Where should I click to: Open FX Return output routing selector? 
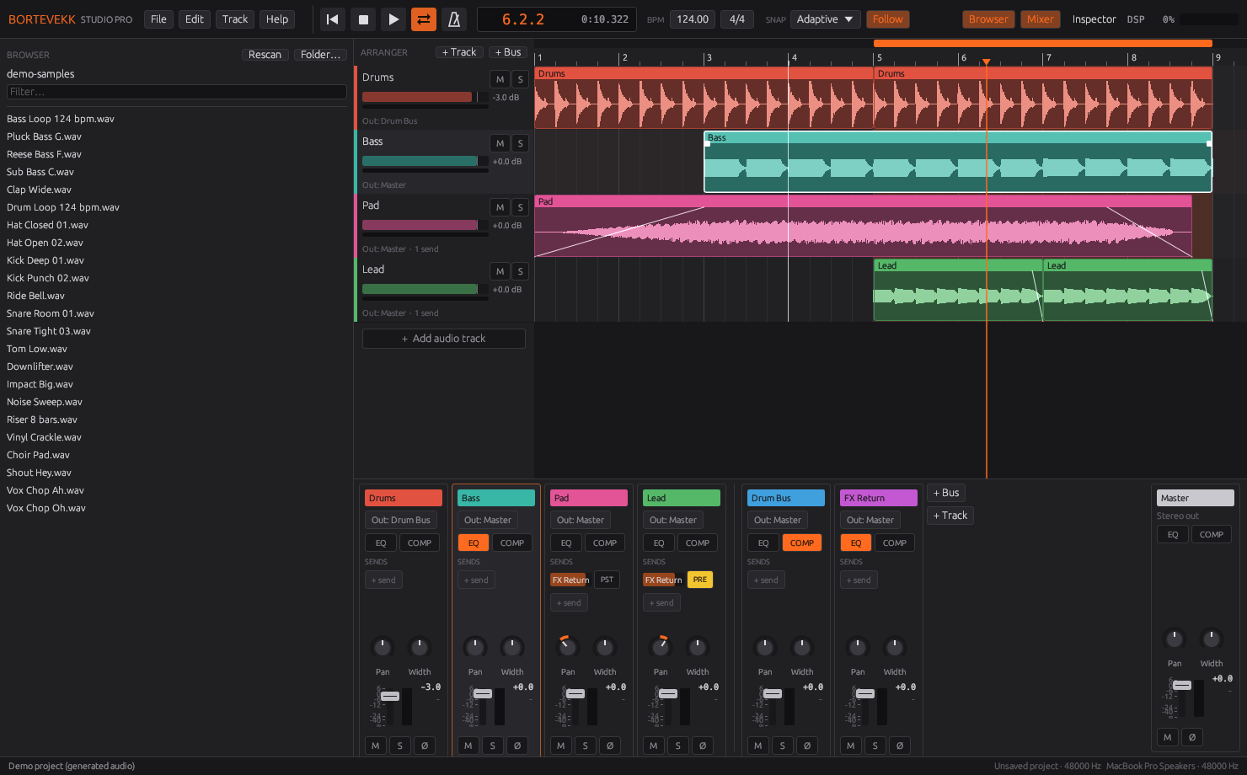click(x=870, y=521)
